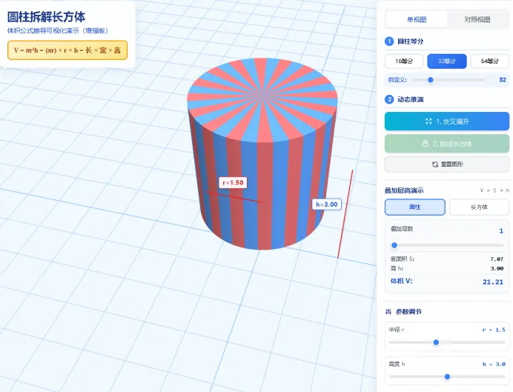Click the 底面积 S value 7.07
This screenshot has height=392, width=513.
(x=497, y=259)
